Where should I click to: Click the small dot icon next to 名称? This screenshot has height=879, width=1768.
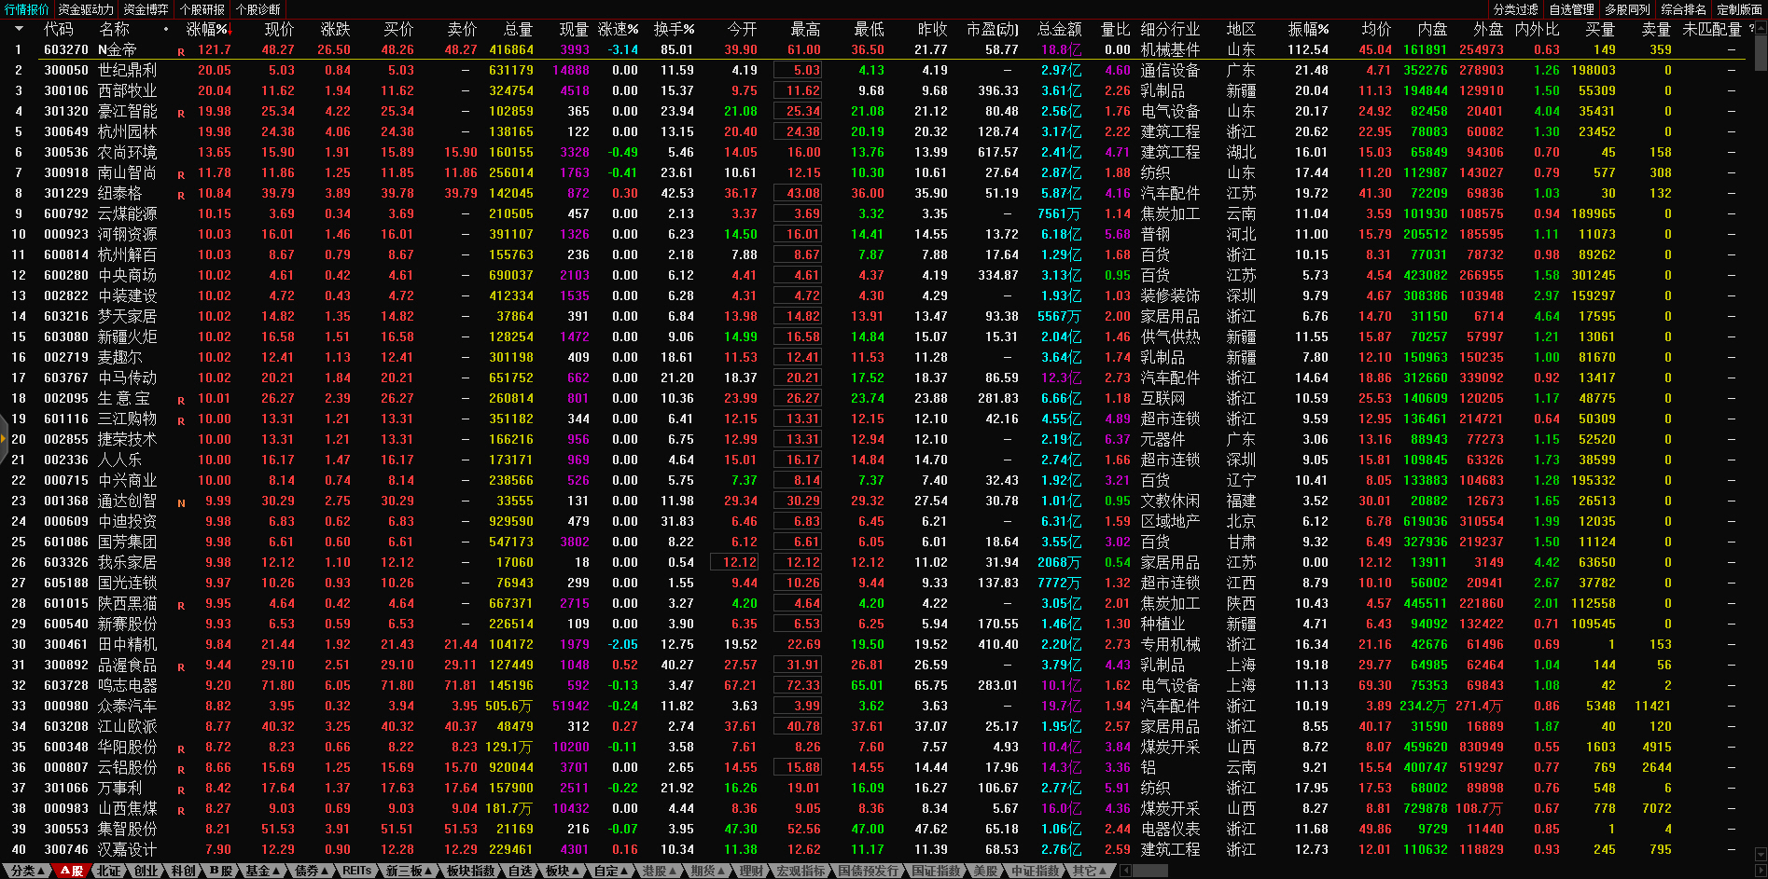[x=166, y=30]
